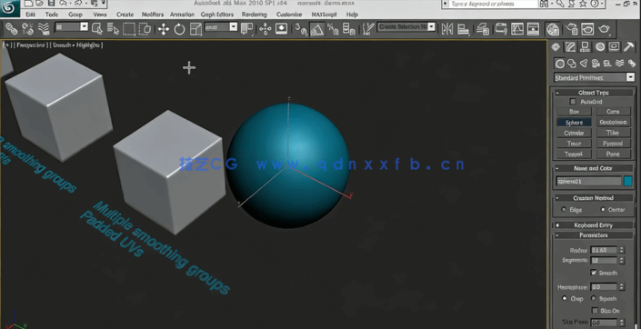Switch to the Display command panel tab
641x329 pixels.
[614, 47]
